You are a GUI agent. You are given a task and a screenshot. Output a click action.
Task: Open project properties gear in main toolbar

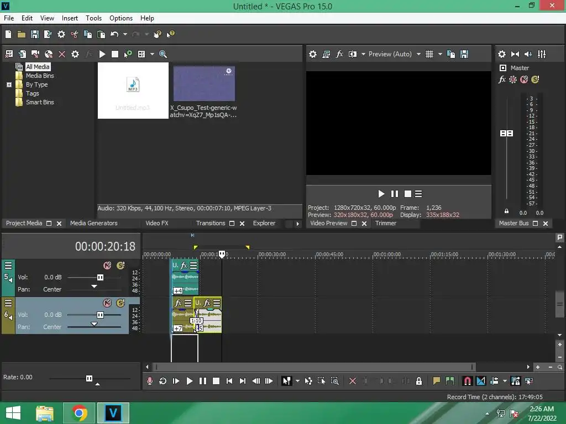click(x=61, y=34)
